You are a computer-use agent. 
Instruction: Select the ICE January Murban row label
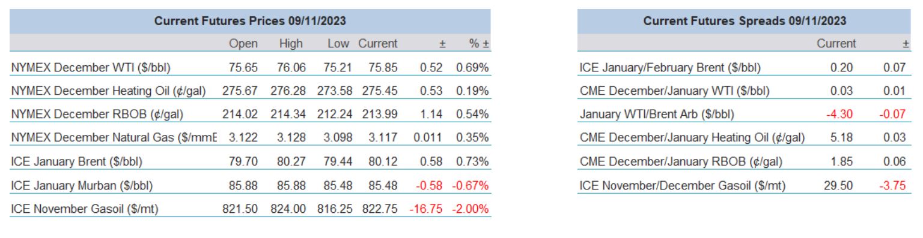pos(80,185)
